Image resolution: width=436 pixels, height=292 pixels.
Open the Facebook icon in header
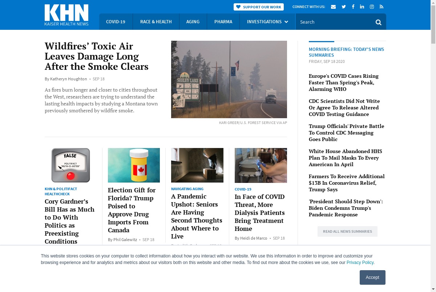[x=353, y=7]
